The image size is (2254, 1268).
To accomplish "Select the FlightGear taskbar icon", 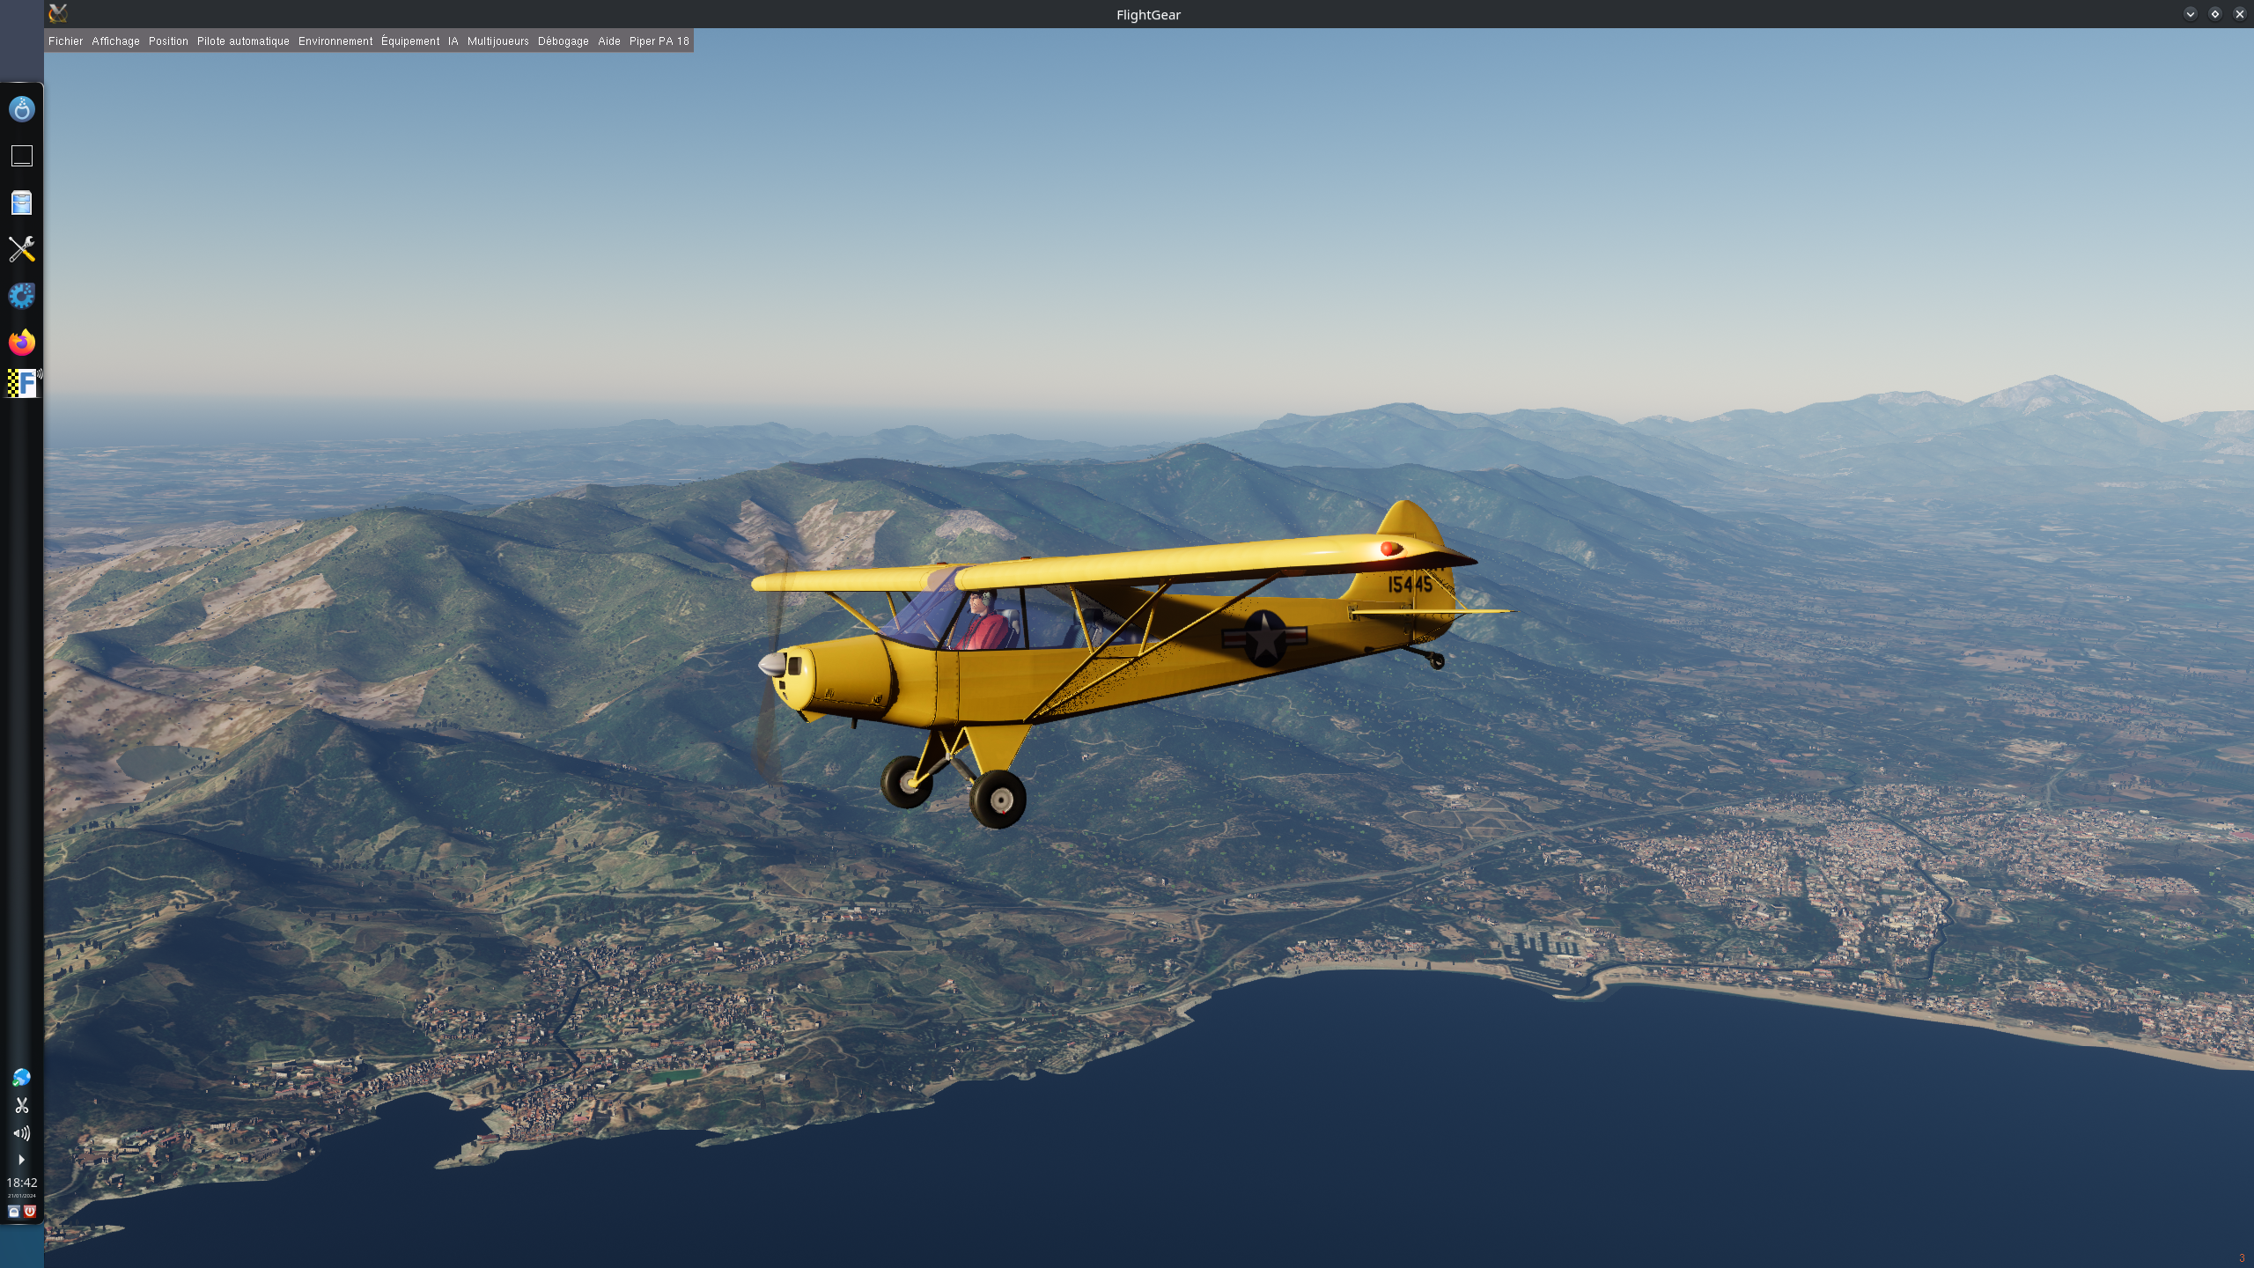I will [21, 383].
